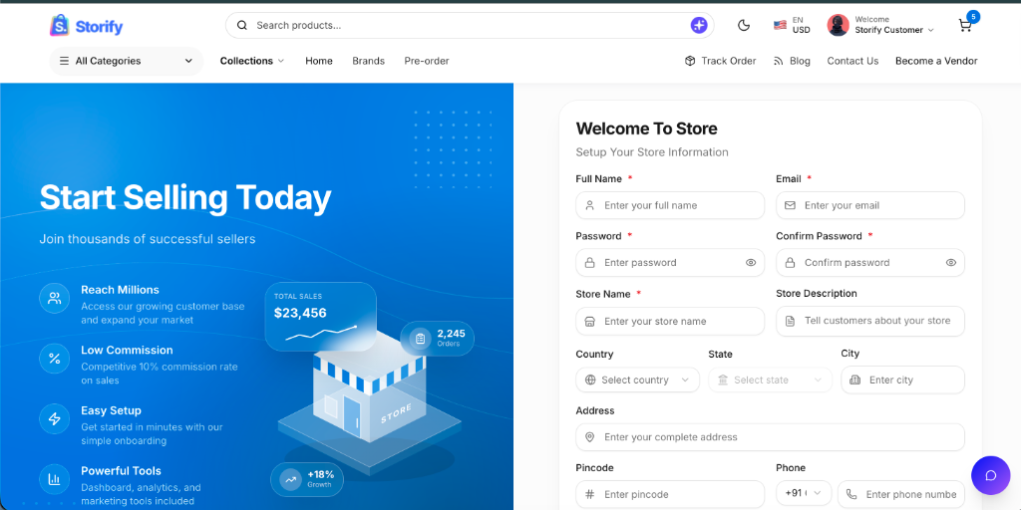Expand the Select country dropdown
1021x510 pixels.
(637, 380)
